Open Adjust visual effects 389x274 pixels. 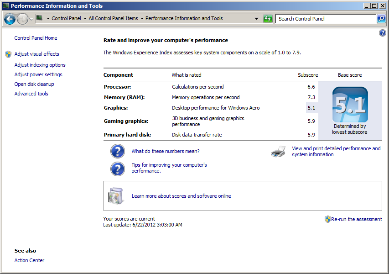coord(37,54)
